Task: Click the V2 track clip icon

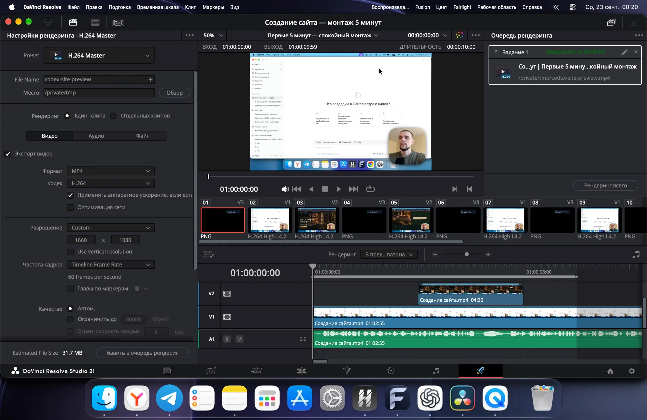Action: click(227, 294)
